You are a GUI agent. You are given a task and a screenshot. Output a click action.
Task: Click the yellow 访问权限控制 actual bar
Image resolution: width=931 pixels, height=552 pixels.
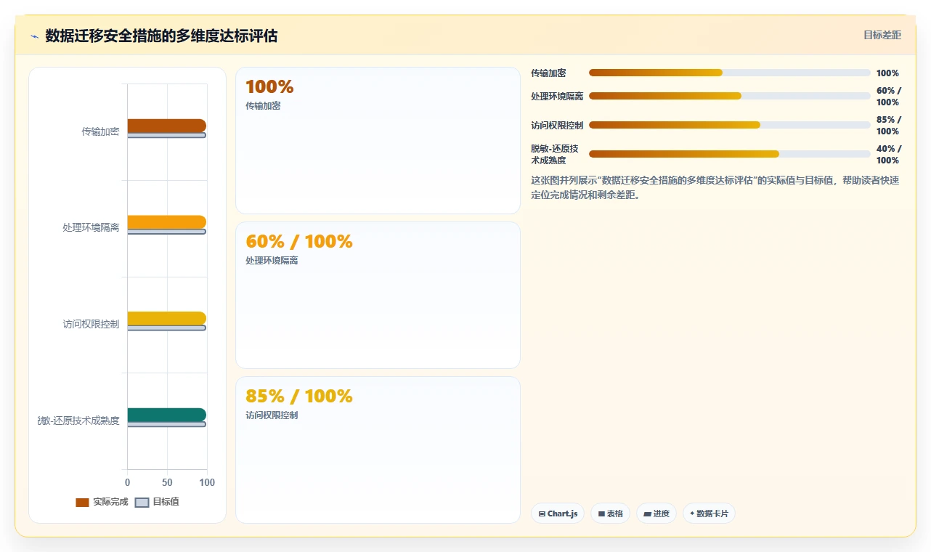167,318
